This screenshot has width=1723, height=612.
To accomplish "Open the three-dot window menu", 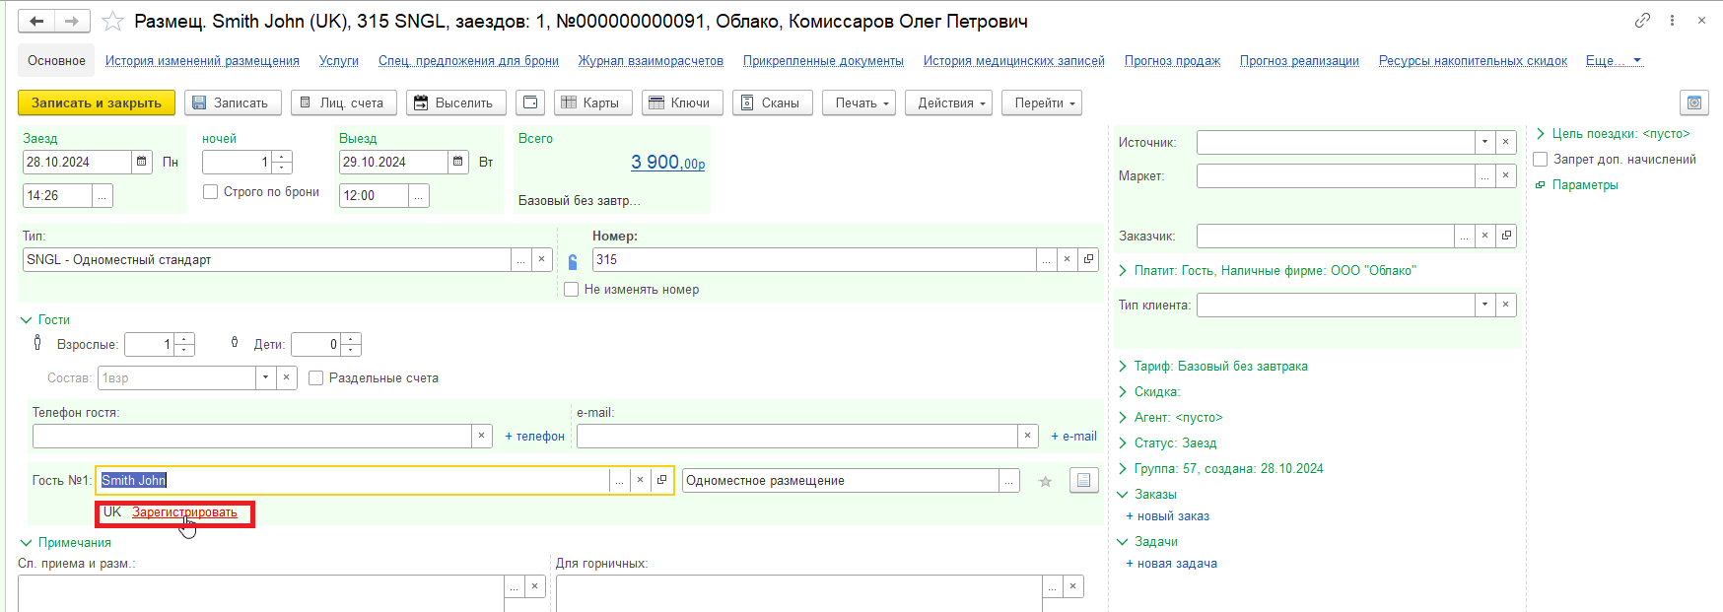I will point(1672,20).
